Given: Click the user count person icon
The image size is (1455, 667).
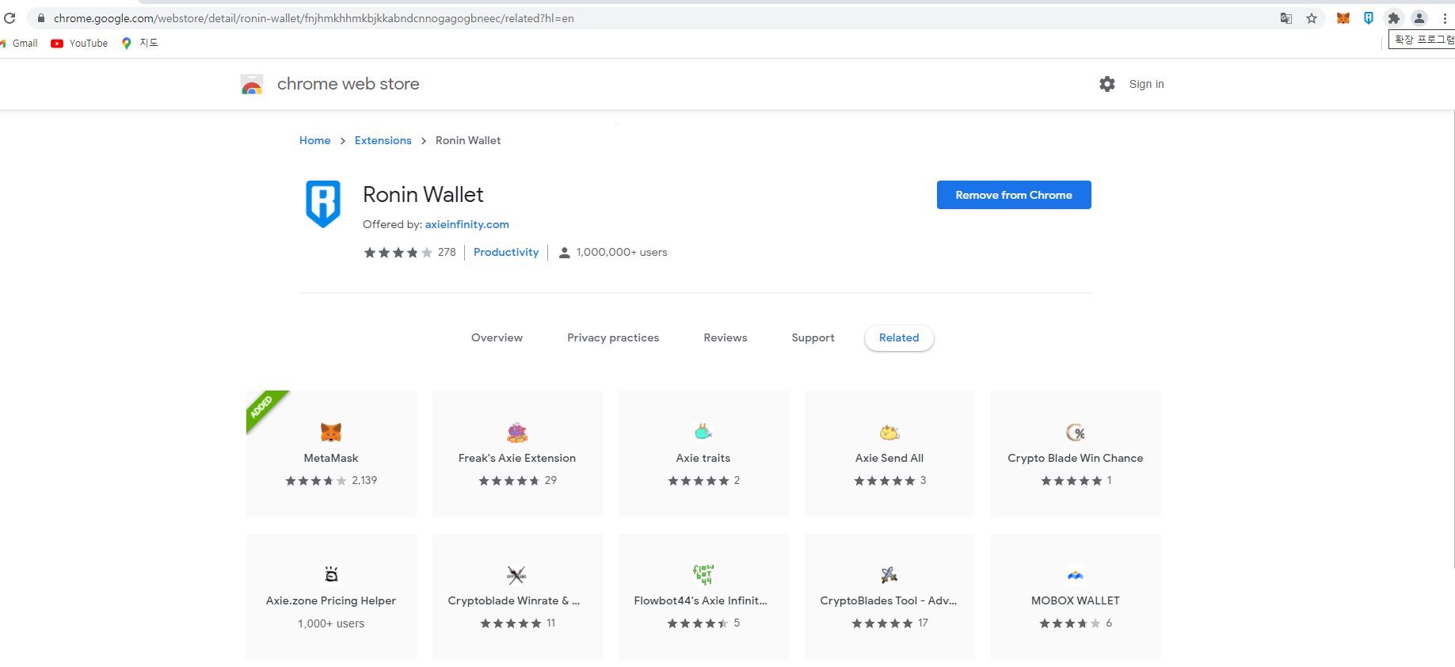Looking at the screenshot, I should click(565, 253).
